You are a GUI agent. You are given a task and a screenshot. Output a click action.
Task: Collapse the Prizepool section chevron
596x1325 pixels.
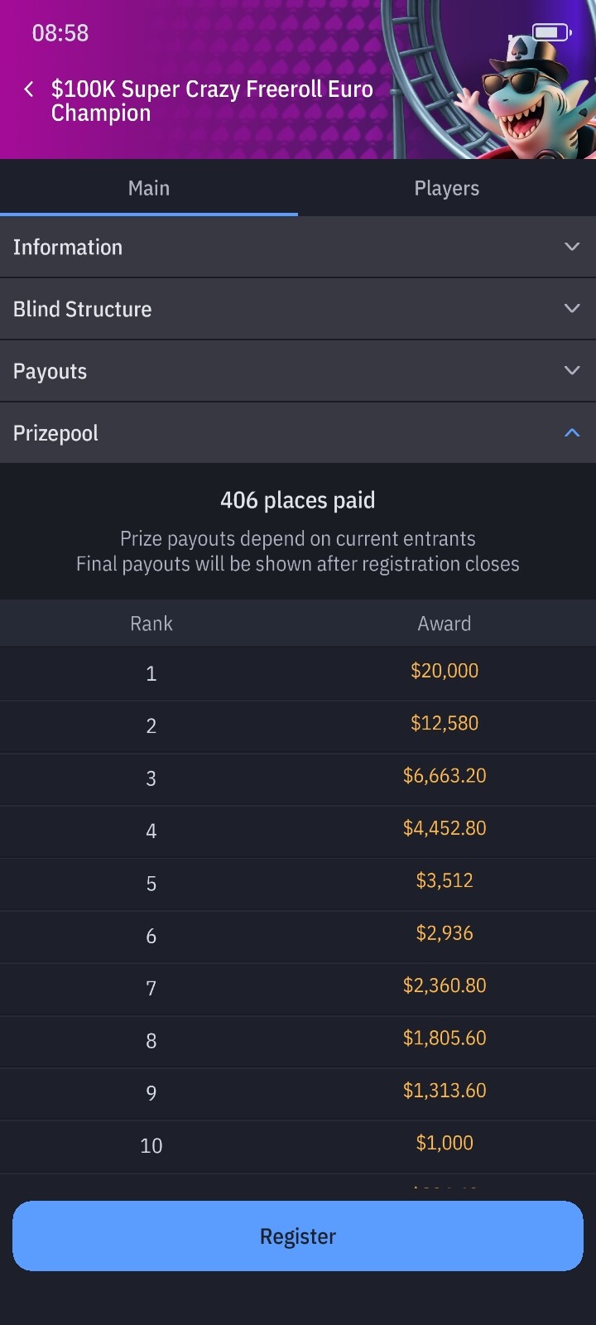coord(571,432)
